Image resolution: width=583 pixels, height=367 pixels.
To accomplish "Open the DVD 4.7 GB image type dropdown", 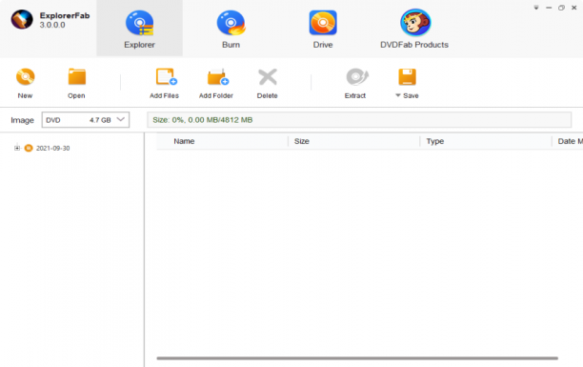I will pyautogui.click(x=86, y=120).
